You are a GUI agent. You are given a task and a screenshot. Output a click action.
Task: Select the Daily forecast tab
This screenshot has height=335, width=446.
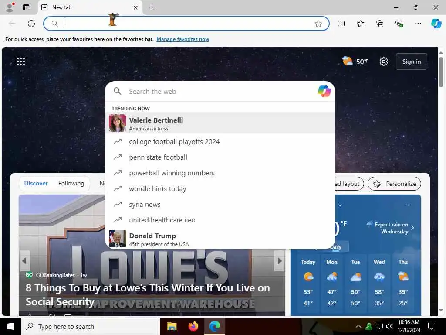point(336,247)
